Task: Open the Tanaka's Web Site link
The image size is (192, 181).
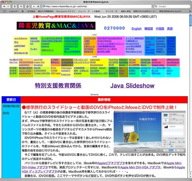Action: pos(42,73)
